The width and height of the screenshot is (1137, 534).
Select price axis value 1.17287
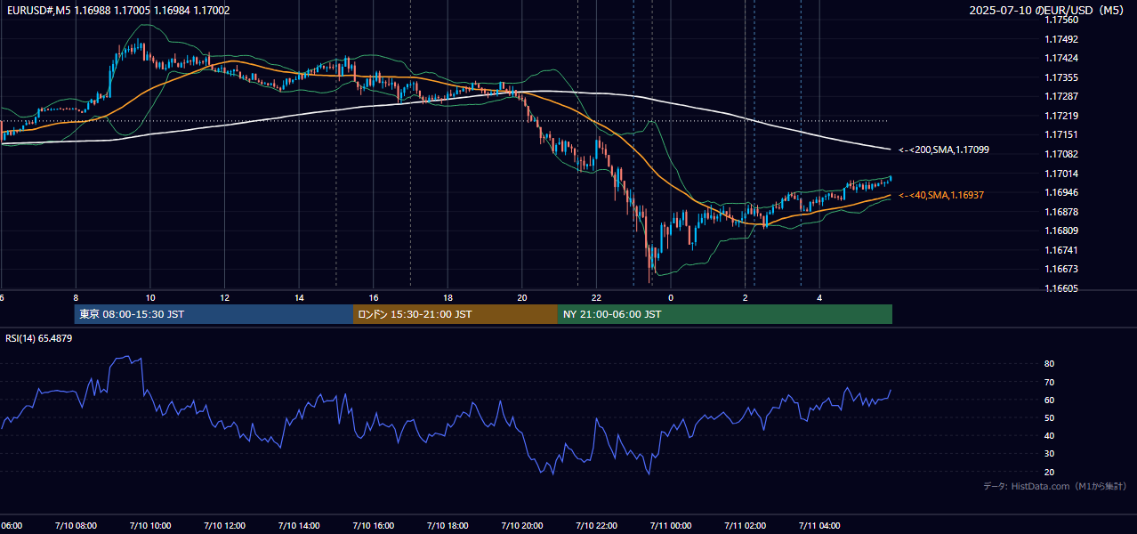[1062, 96]
